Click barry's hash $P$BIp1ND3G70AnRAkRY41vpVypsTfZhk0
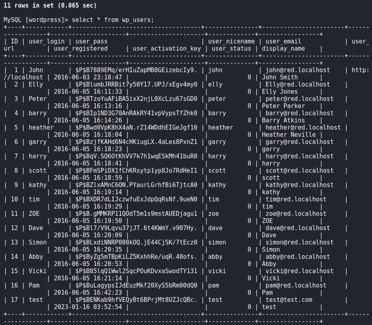The height and width of the screenshot is (325, 372). click(136, 113)
